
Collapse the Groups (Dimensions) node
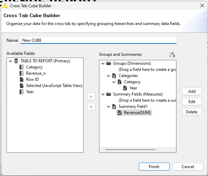pyautogui.click(x=103, y=63)
